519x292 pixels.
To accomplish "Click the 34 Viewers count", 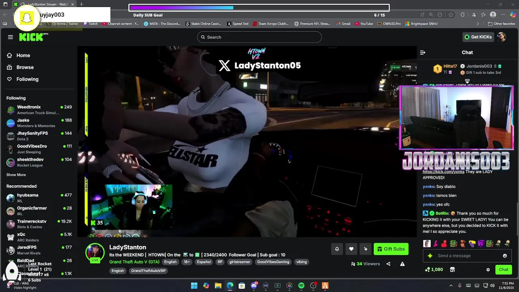I will (x=366, y=264).
